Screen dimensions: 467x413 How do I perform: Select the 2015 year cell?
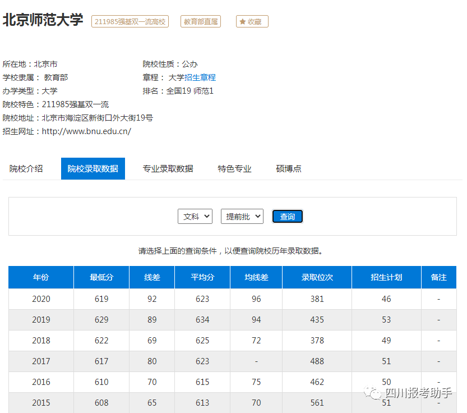[41, 403]
